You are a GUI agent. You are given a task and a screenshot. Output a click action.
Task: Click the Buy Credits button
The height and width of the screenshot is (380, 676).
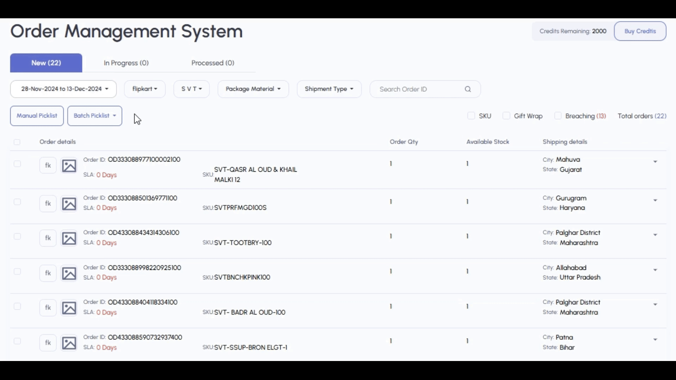[x=640, y=31]
